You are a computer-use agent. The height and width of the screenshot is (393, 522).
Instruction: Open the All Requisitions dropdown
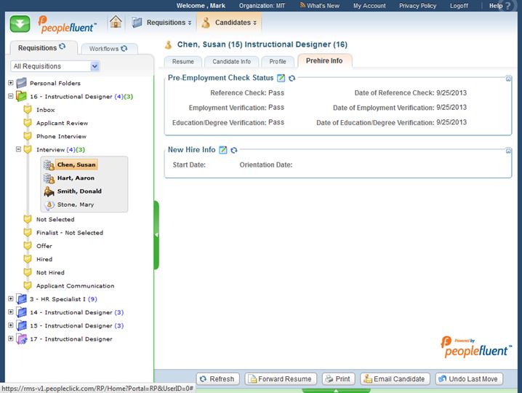95,66
